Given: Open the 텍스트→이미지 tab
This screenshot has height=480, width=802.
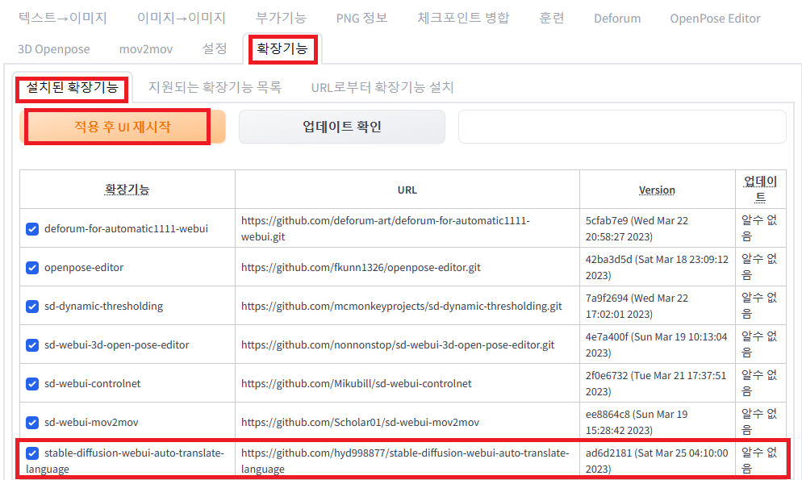Looking at the screenshot, I should (x=62, y=18).
